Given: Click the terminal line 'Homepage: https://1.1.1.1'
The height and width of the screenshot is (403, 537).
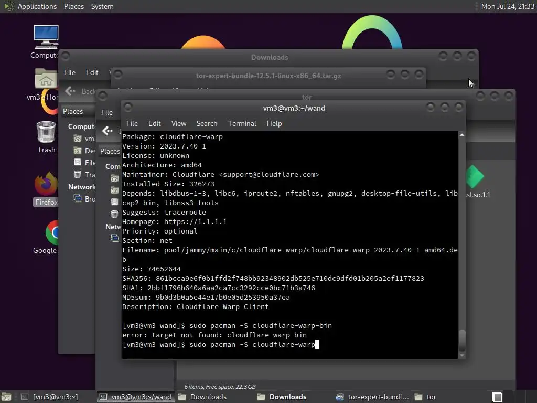Looking at the screenshot, I should pyautogui.click(x=174, y=222).
